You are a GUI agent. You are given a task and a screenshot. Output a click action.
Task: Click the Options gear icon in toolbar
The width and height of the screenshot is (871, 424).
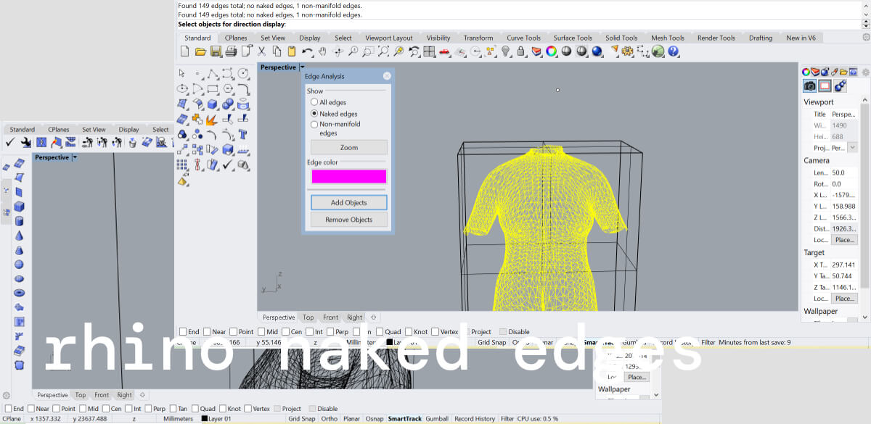click(x=628, y=51)
